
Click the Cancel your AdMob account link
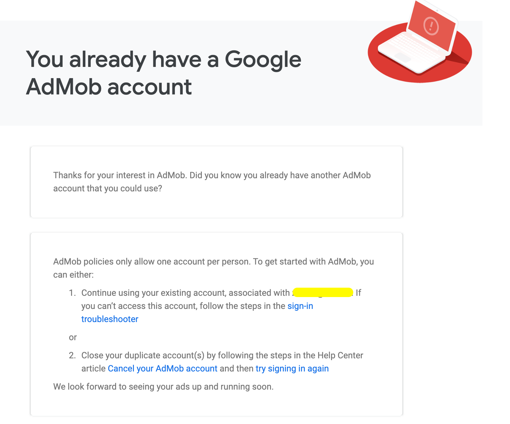click(162, 369)
